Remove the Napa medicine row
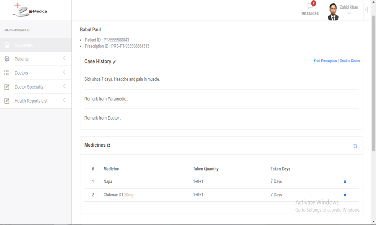This screenshot has height=225, width=376. pos(345,182)
